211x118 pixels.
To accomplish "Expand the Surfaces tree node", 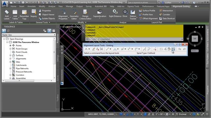I will (x=10, y=55).
